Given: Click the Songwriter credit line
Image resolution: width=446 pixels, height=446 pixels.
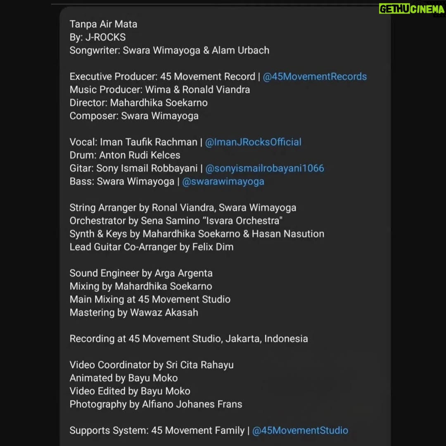Looking at the screenshot, I should click(x=170, y=50).
